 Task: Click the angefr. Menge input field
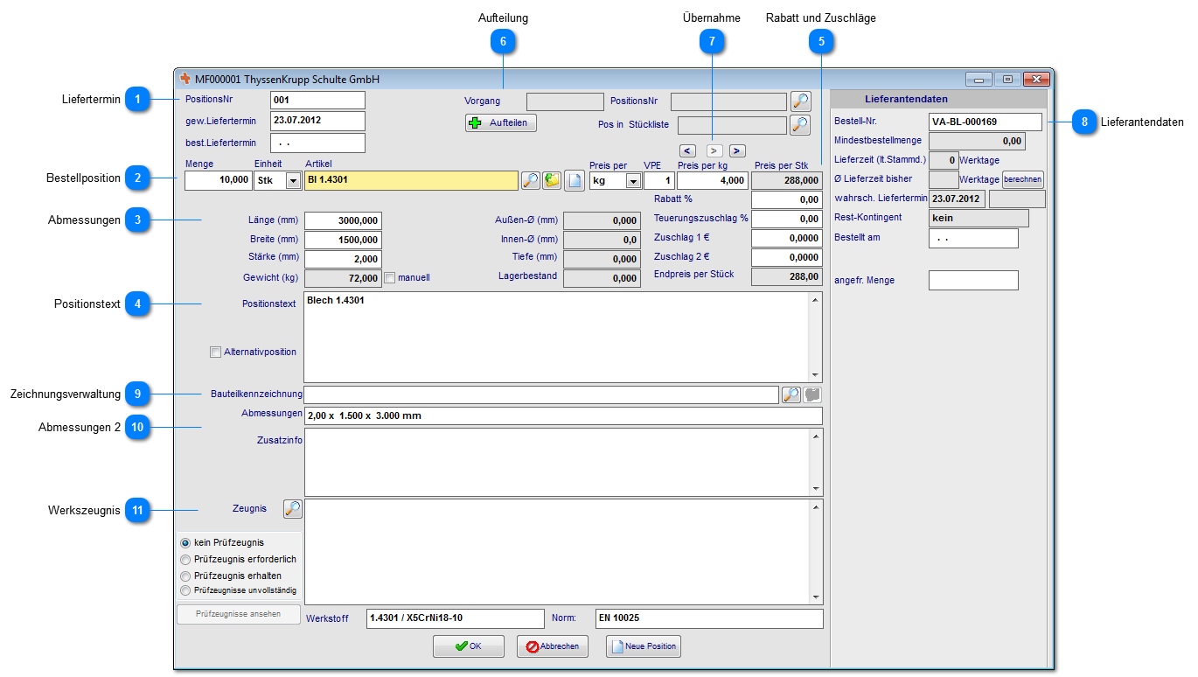click(973, 281)
